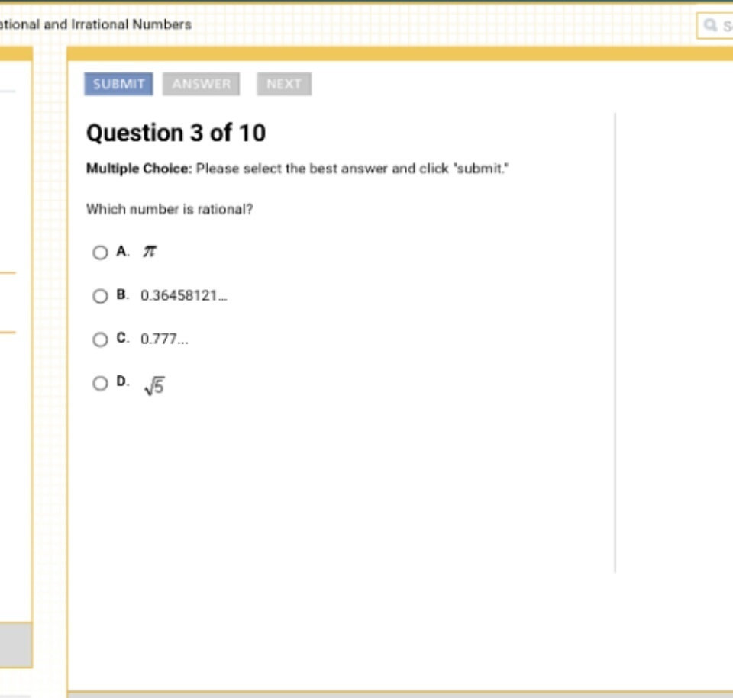This screenshot has height=698, width=733.
Task: Click the 0.36458121... answer text
Action: (x=184, y=295)
